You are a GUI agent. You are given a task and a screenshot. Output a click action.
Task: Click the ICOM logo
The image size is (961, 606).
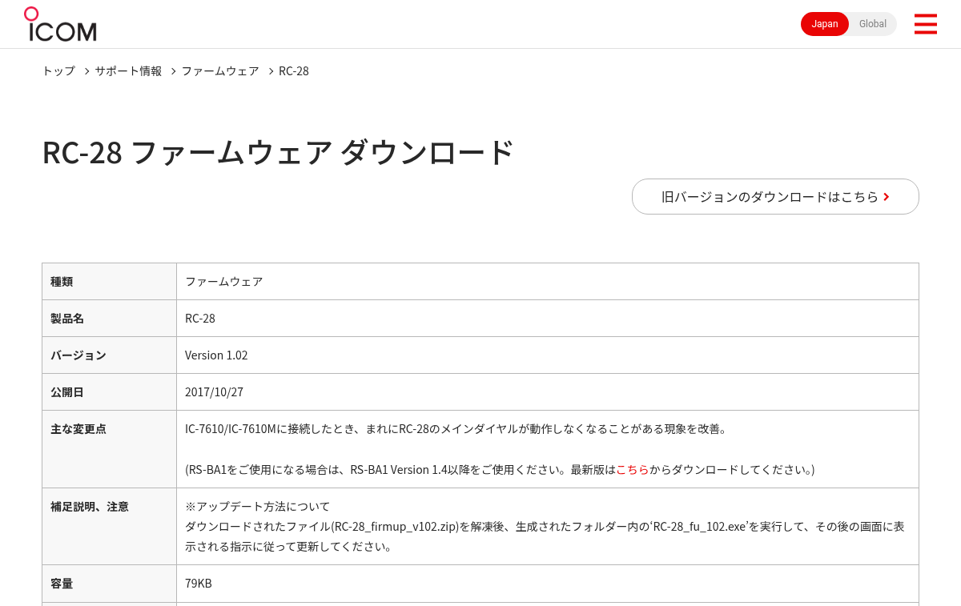point(60,24)
